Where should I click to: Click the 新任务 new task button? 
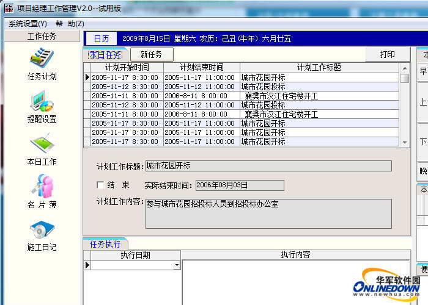coord(152,54)
